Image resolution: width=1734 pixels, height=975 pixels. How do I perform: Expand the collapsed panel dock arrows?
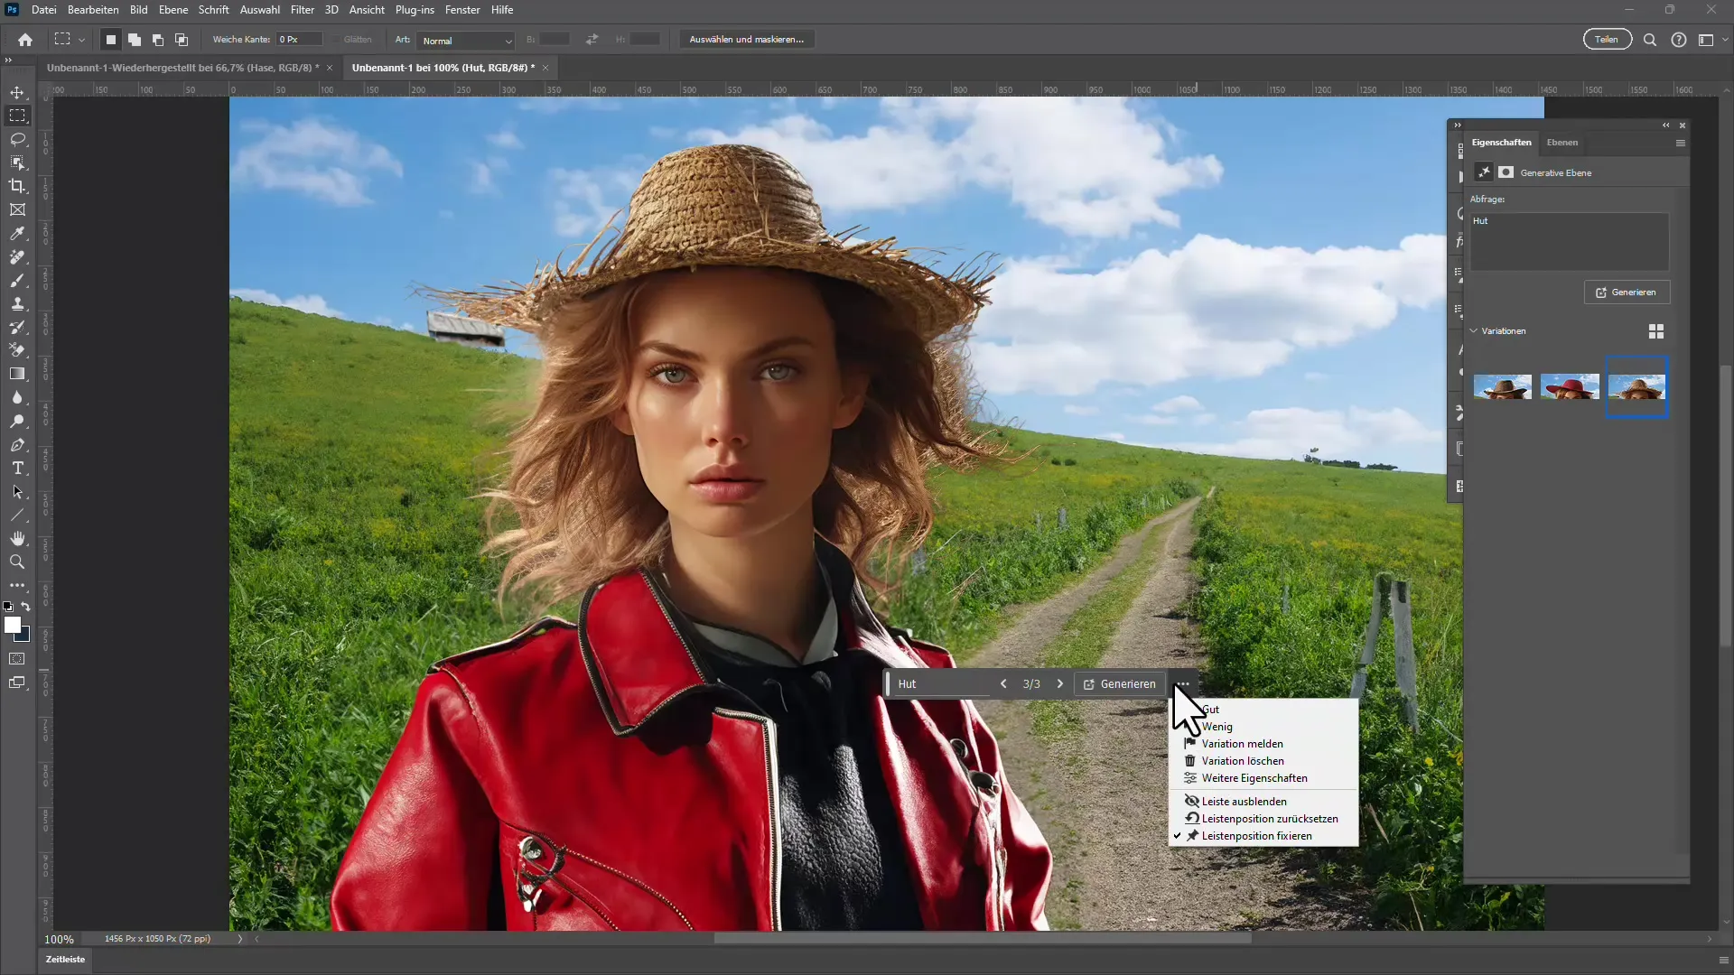pyautogui.click(x=1457, y=125)
